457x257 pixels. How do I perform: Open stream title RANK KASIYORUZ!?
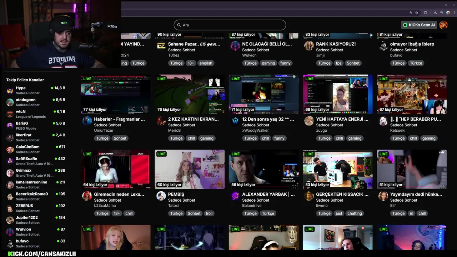pyautogui.click(x=336, y=44)
